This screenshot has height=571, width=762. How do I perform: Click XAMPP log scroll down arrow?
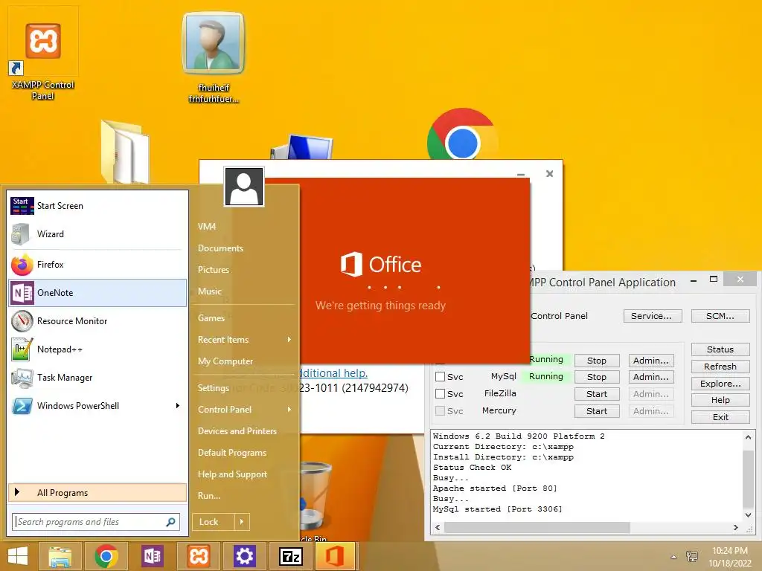pos(749,514)
